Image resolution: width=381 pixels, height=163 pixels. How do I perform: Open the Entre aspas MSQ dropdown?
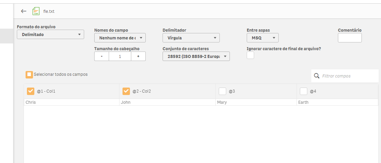tap(263, 38)
